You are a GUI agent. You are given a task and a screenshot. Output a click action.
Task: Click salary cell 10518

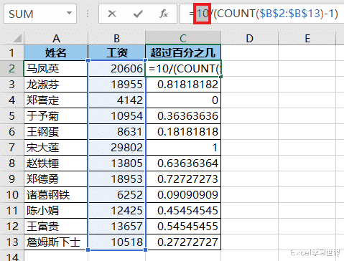click(x=116, y=242)
